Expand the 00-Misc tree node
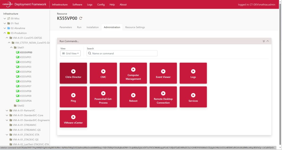 click(5, 18)
